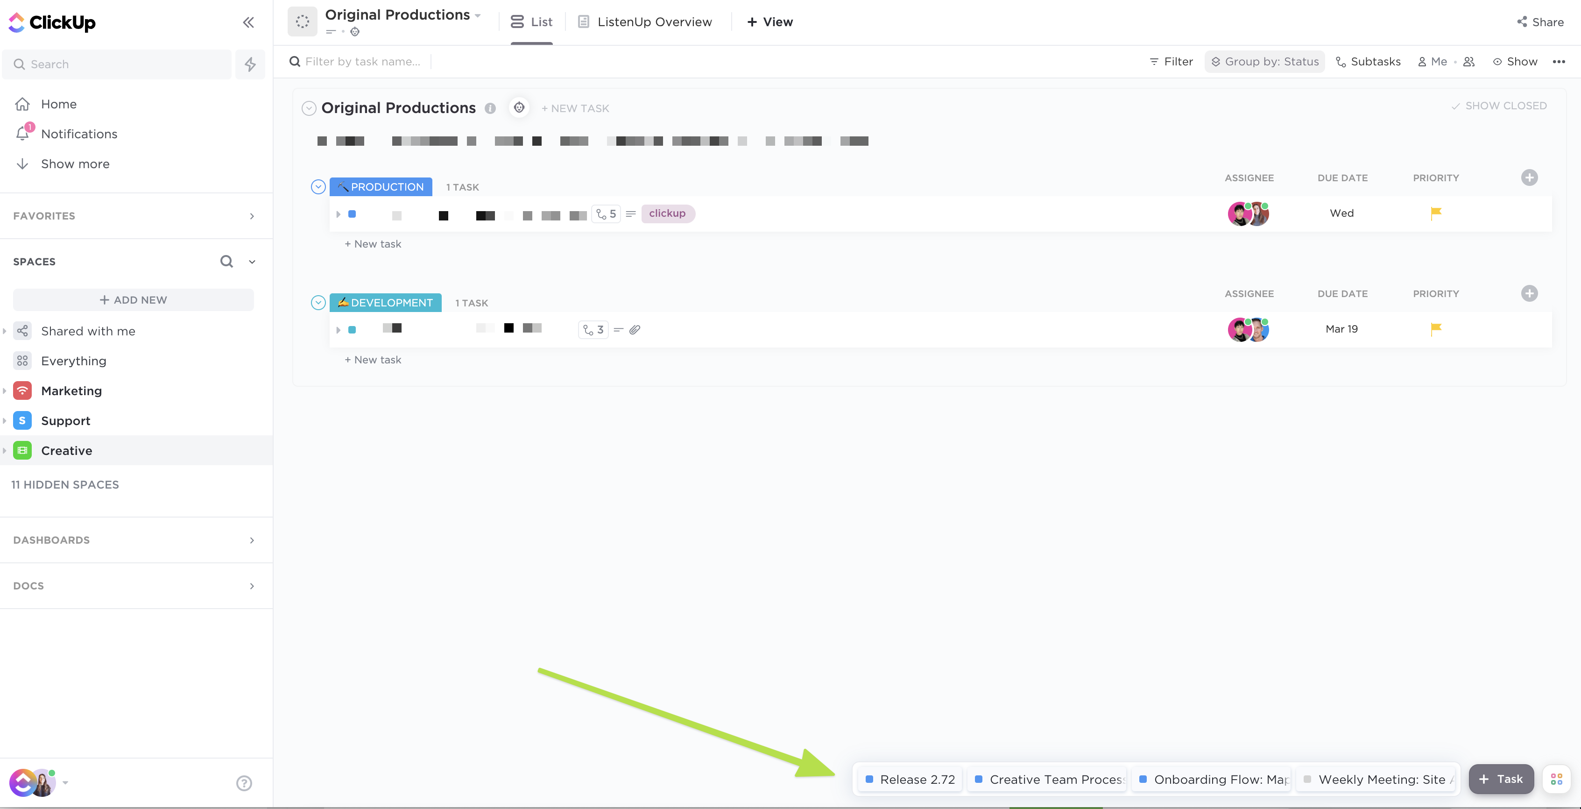Click the yellow priority flag for Wed task
This screenshot has height=809, width=1581.
point(1435,213)
